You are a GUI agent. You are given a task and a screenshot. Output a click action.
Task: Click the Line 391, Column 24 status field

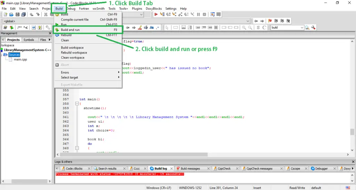coord(224,188)
